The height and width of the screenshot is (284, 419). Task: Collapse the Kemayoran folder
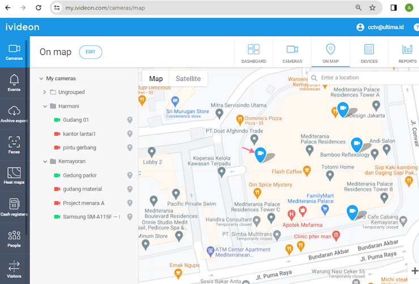pos(45,161)
